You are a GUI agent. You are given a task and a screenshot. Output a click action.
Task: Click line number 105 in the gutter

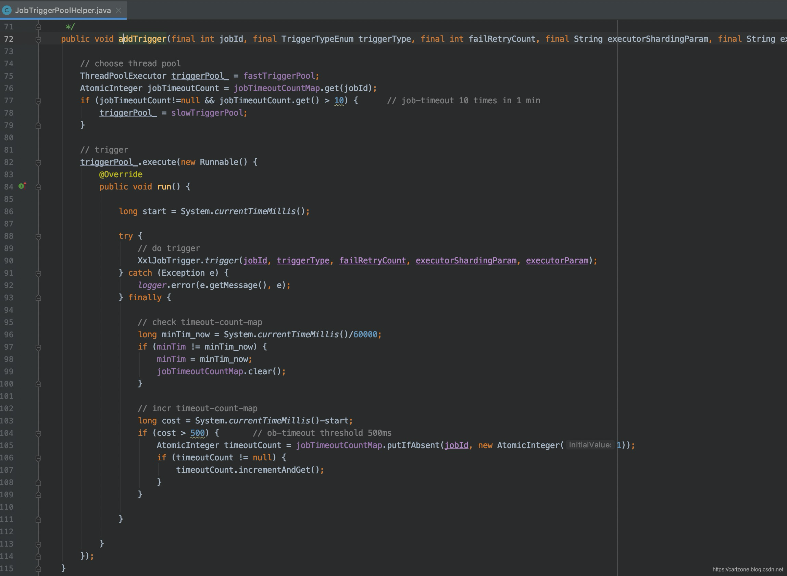click(x=7, y=445)
